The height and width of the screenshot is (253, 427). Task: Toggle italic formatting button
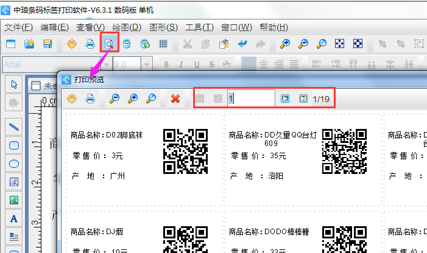[x=180, y=64]
